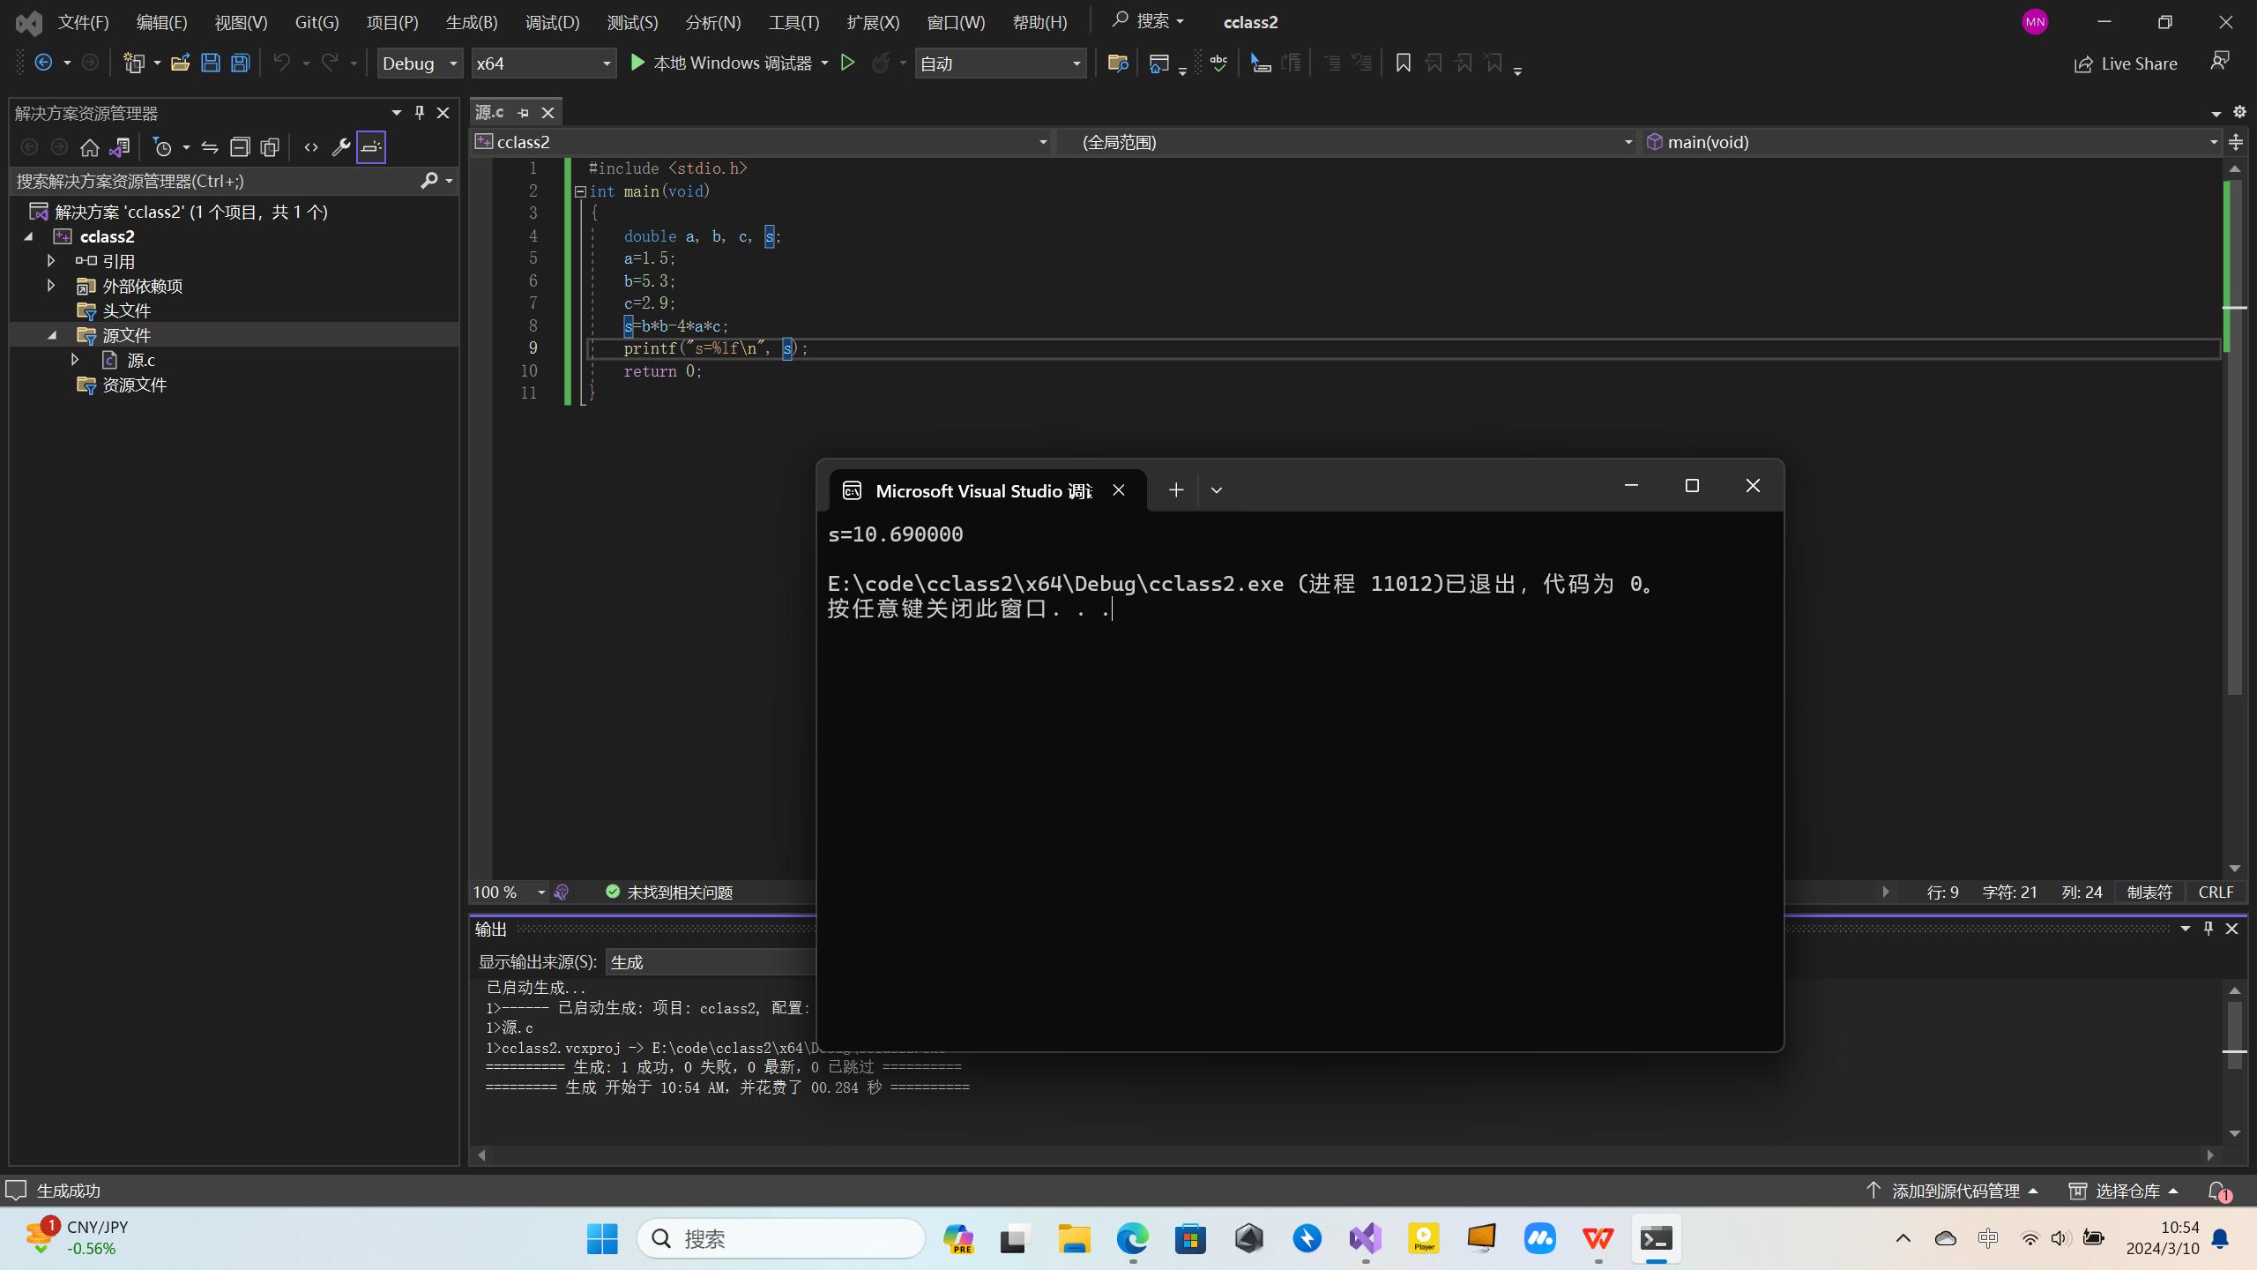Open the (全局范围) scope dropdown
2257x1270 pixels.
click(x=1346, y=142)
